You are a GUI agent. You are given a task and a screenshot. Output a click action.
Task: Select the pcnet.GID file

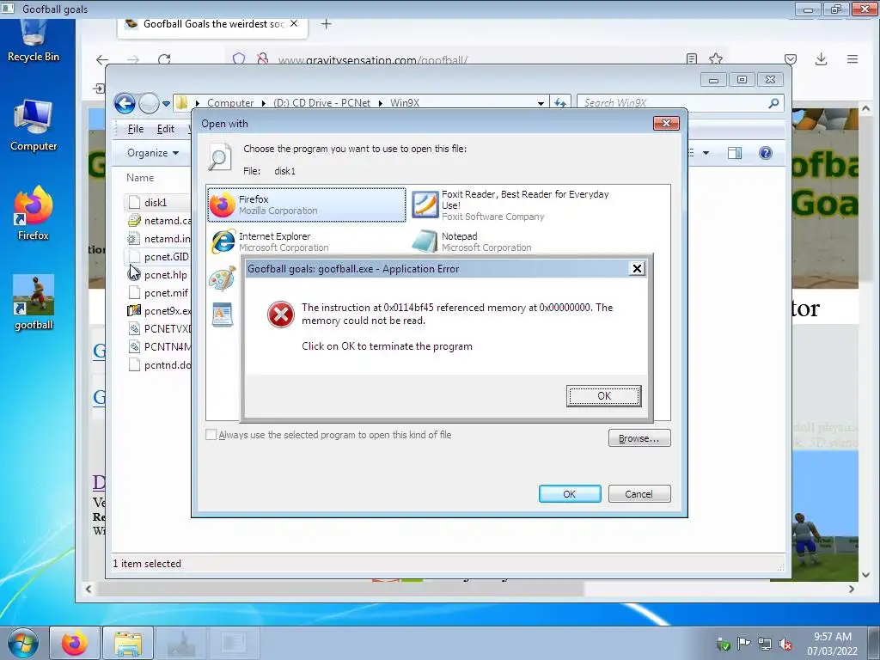pos(159,256)
